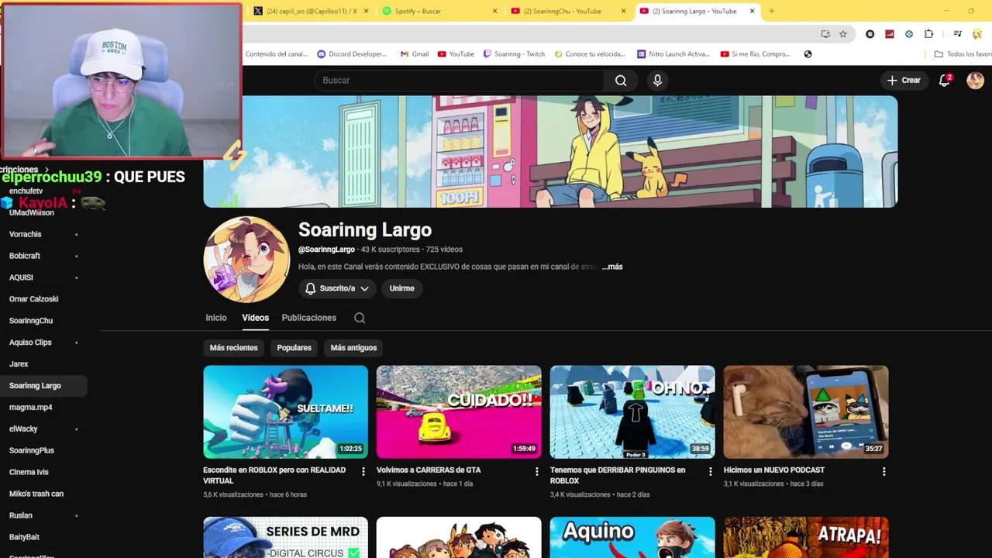
Task: Click the blue circular extension icon
Action: click(909, 34)
